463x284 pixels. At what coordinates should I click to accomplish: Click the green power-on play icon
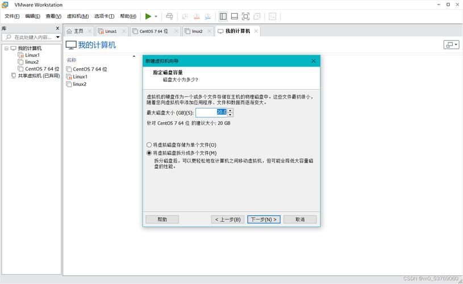pos(148,16)
